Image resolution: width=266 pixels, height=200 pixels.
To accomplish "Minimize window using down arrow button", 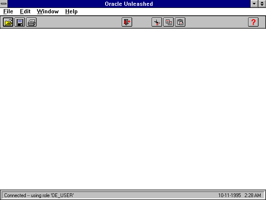I will [x=254, y=4].
